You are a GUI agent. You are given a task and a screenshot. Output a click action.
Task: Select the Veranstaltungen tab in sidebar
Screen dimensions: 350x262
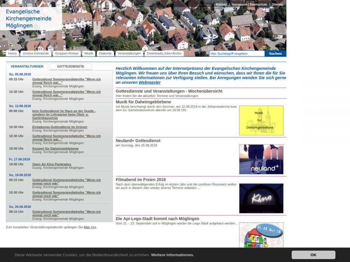pos(27,66)
